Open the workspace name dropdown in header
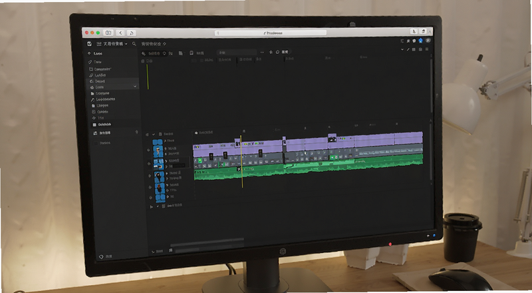The height and width of the screenshot is (293, 532). (x=112, y=44)
